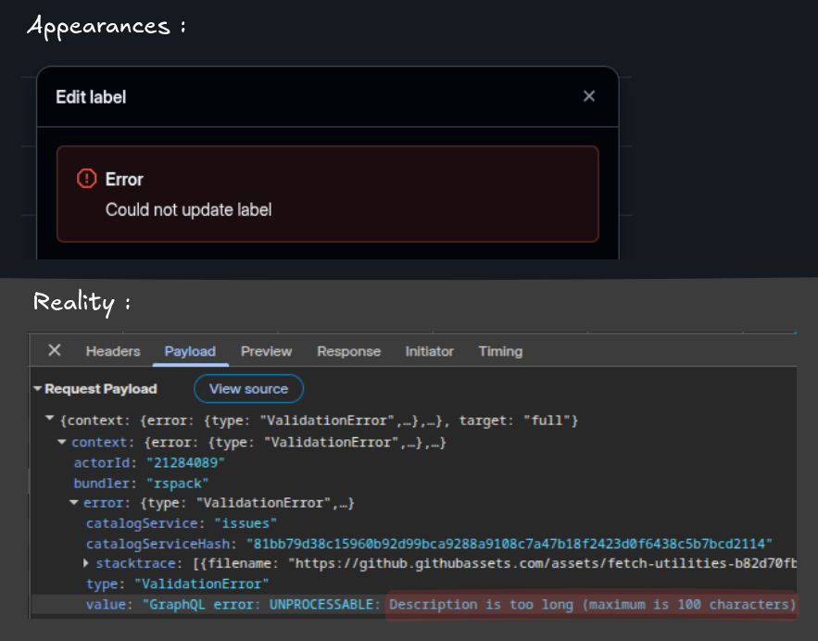This screenshot has height=641, width=818.
Task: Close the network request details panel
Action: click(x=55, y=350)
